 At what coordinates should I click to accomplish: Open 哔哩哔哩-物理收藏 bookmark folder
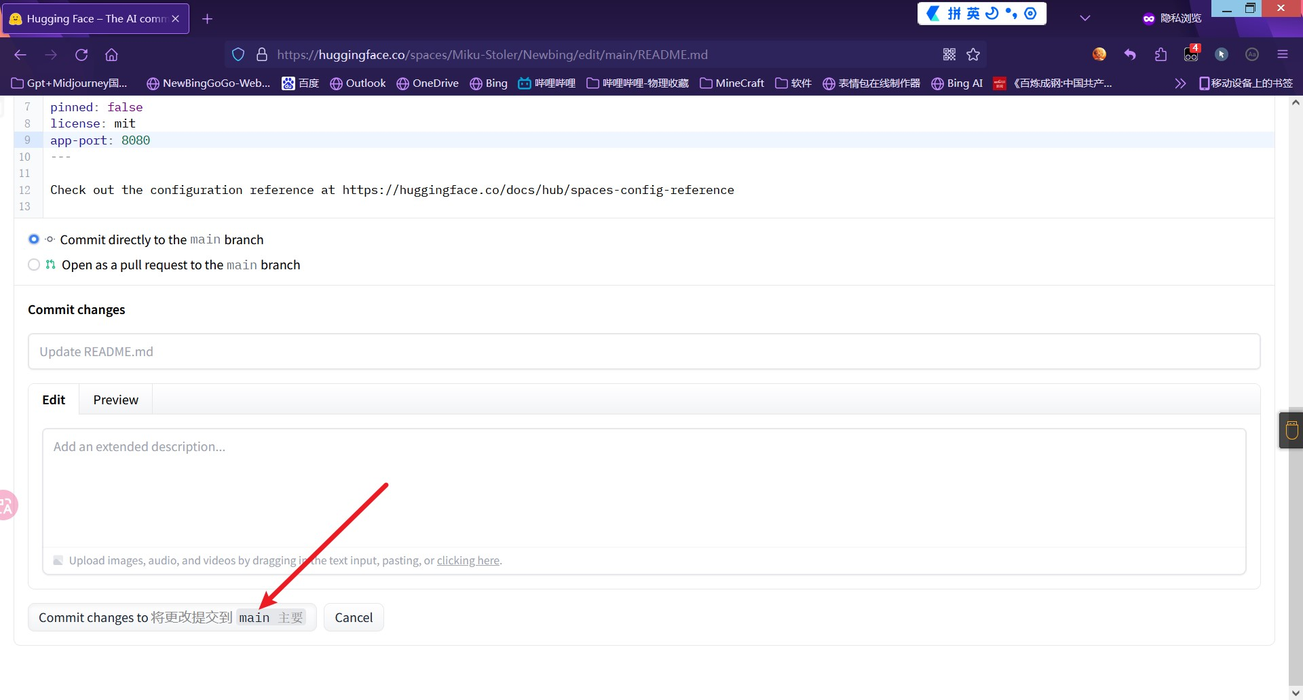(638, 83)
